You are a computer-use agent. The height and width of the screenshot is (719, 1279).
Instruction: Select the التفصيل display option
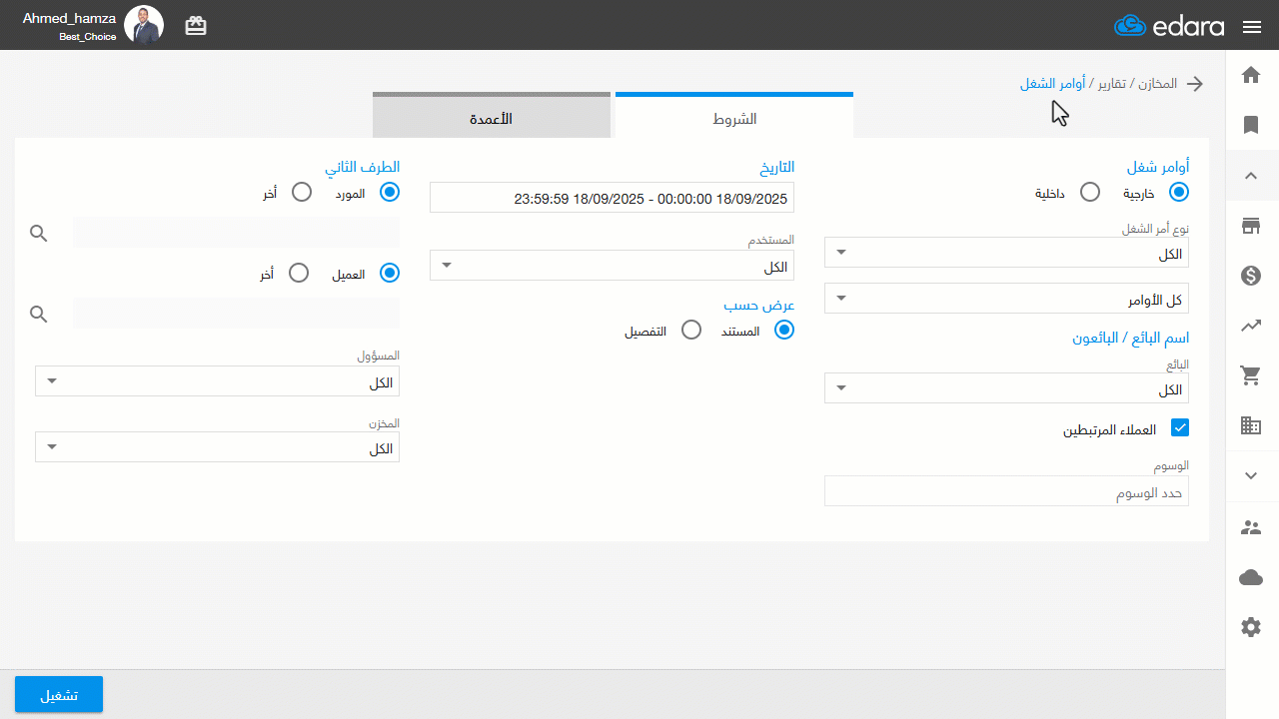690,330
